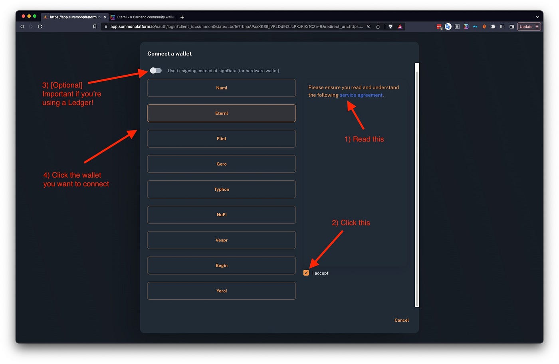559x364 pixels.
Task: Open the service agreement link
Action: click(x=361, y=95)
